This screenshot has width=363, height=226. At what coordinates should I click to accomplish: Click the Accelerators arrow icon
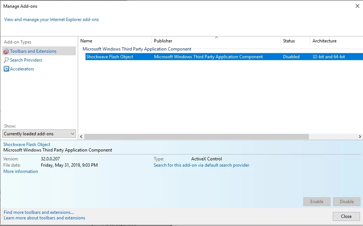[6, 69]
